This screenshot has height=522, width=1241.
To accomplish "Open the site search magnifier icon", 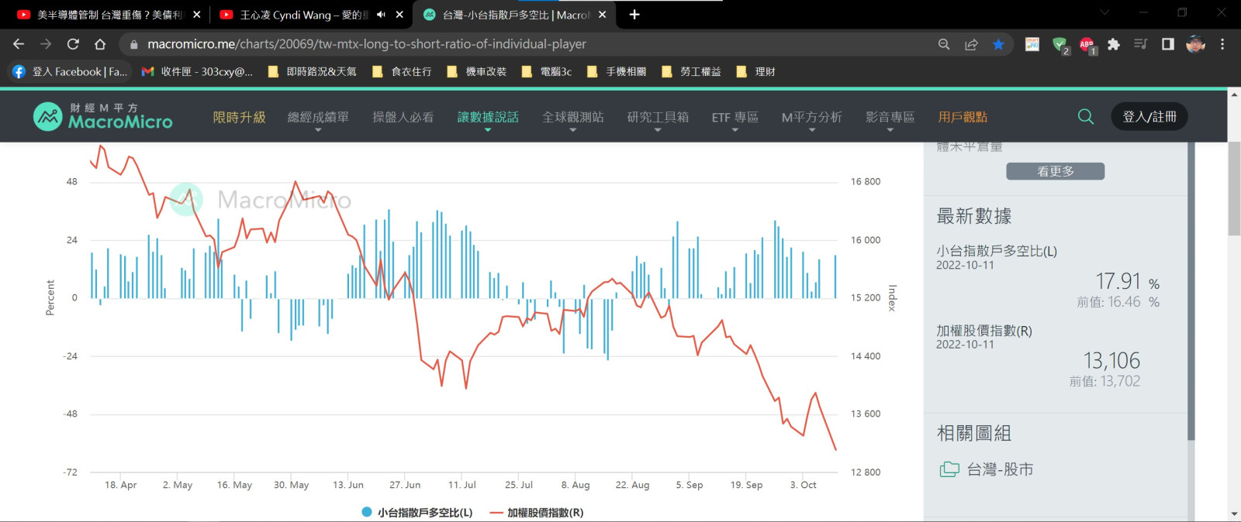I will (1086, 117).
